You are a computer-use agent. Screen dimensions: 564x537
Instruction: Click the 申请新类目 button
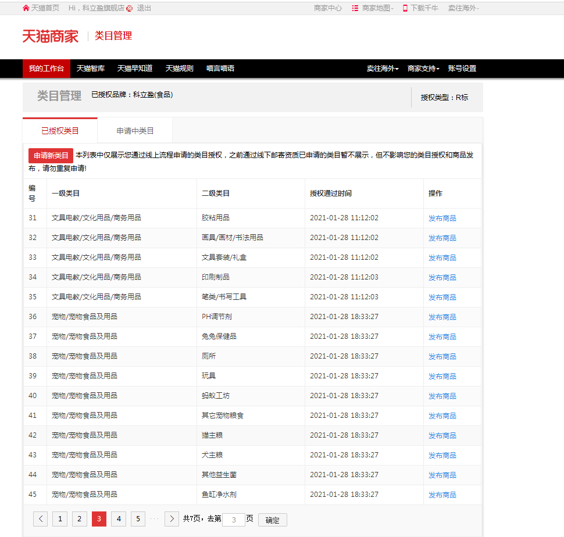pos(51,156)
